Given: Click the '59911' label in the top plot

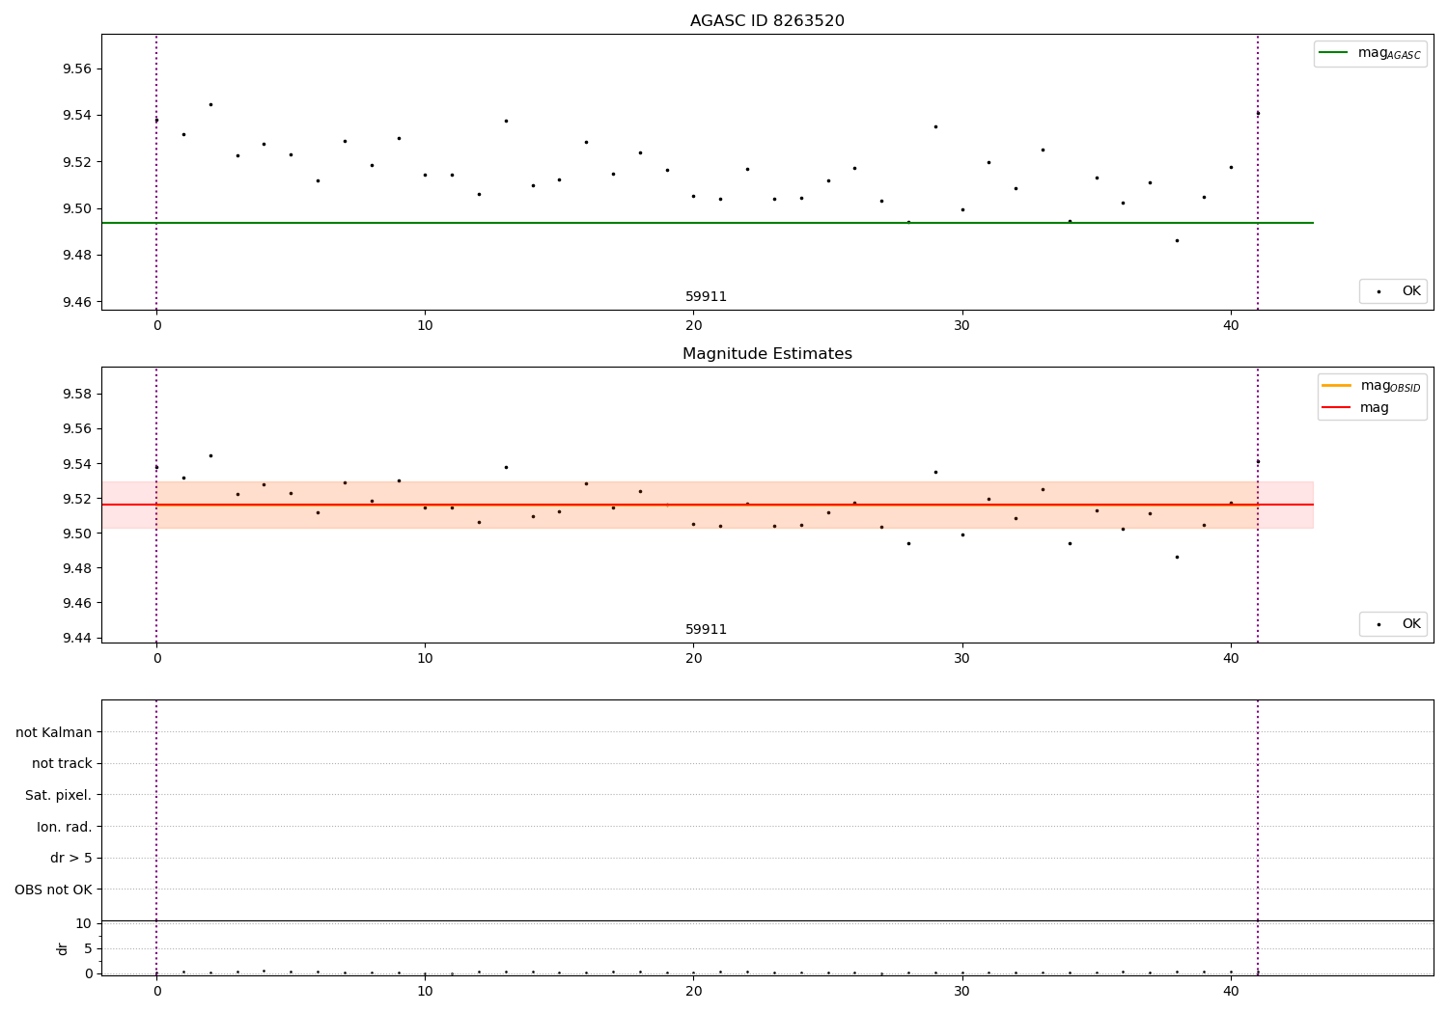Looking at the screenshot, I should pos(706,296).
